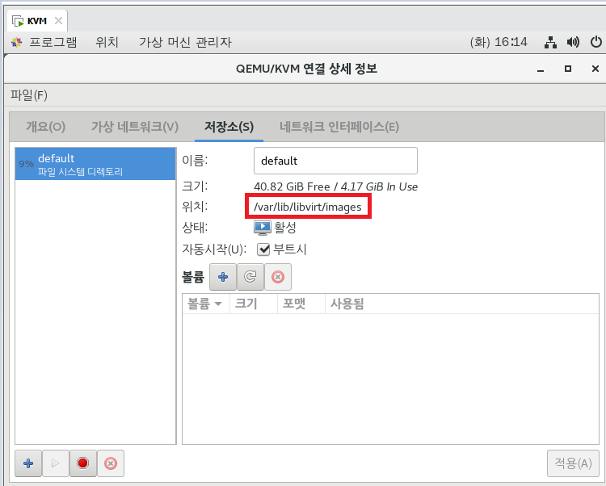Screen dimensions: 606x486
Task: Open the 프로그램 menu
Action: tap(53, 42)
